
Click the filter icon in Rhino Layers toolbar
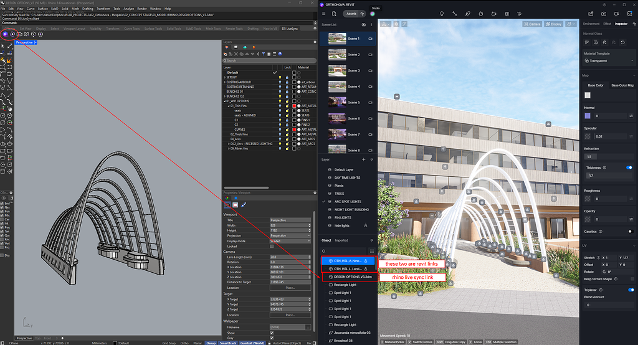coord(264,54)
